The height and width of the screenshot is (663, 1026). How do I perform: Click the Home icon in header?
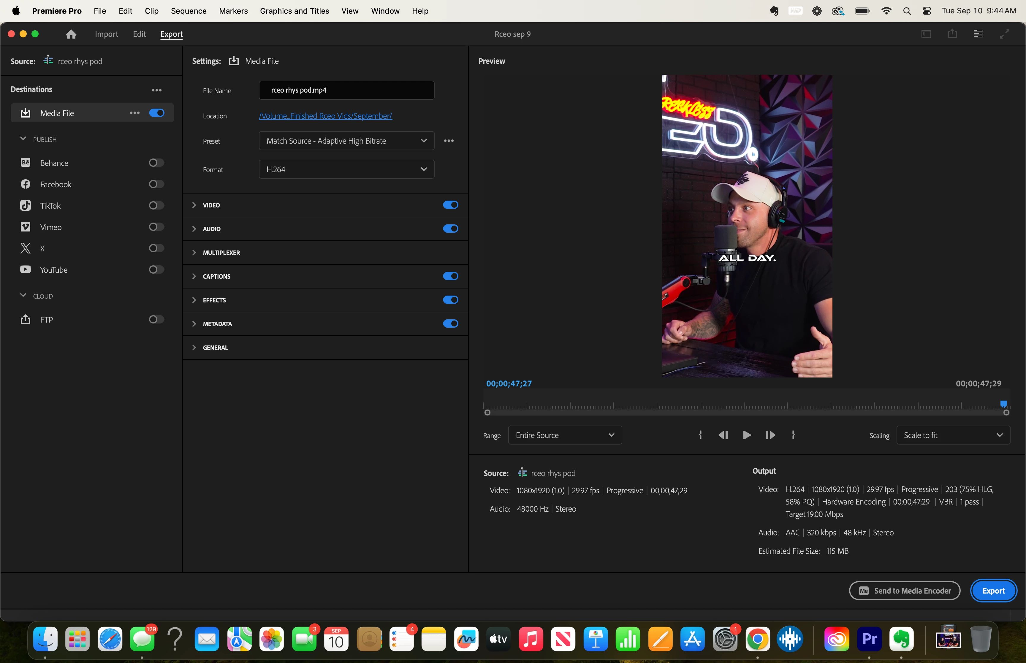tap(71, 34)
